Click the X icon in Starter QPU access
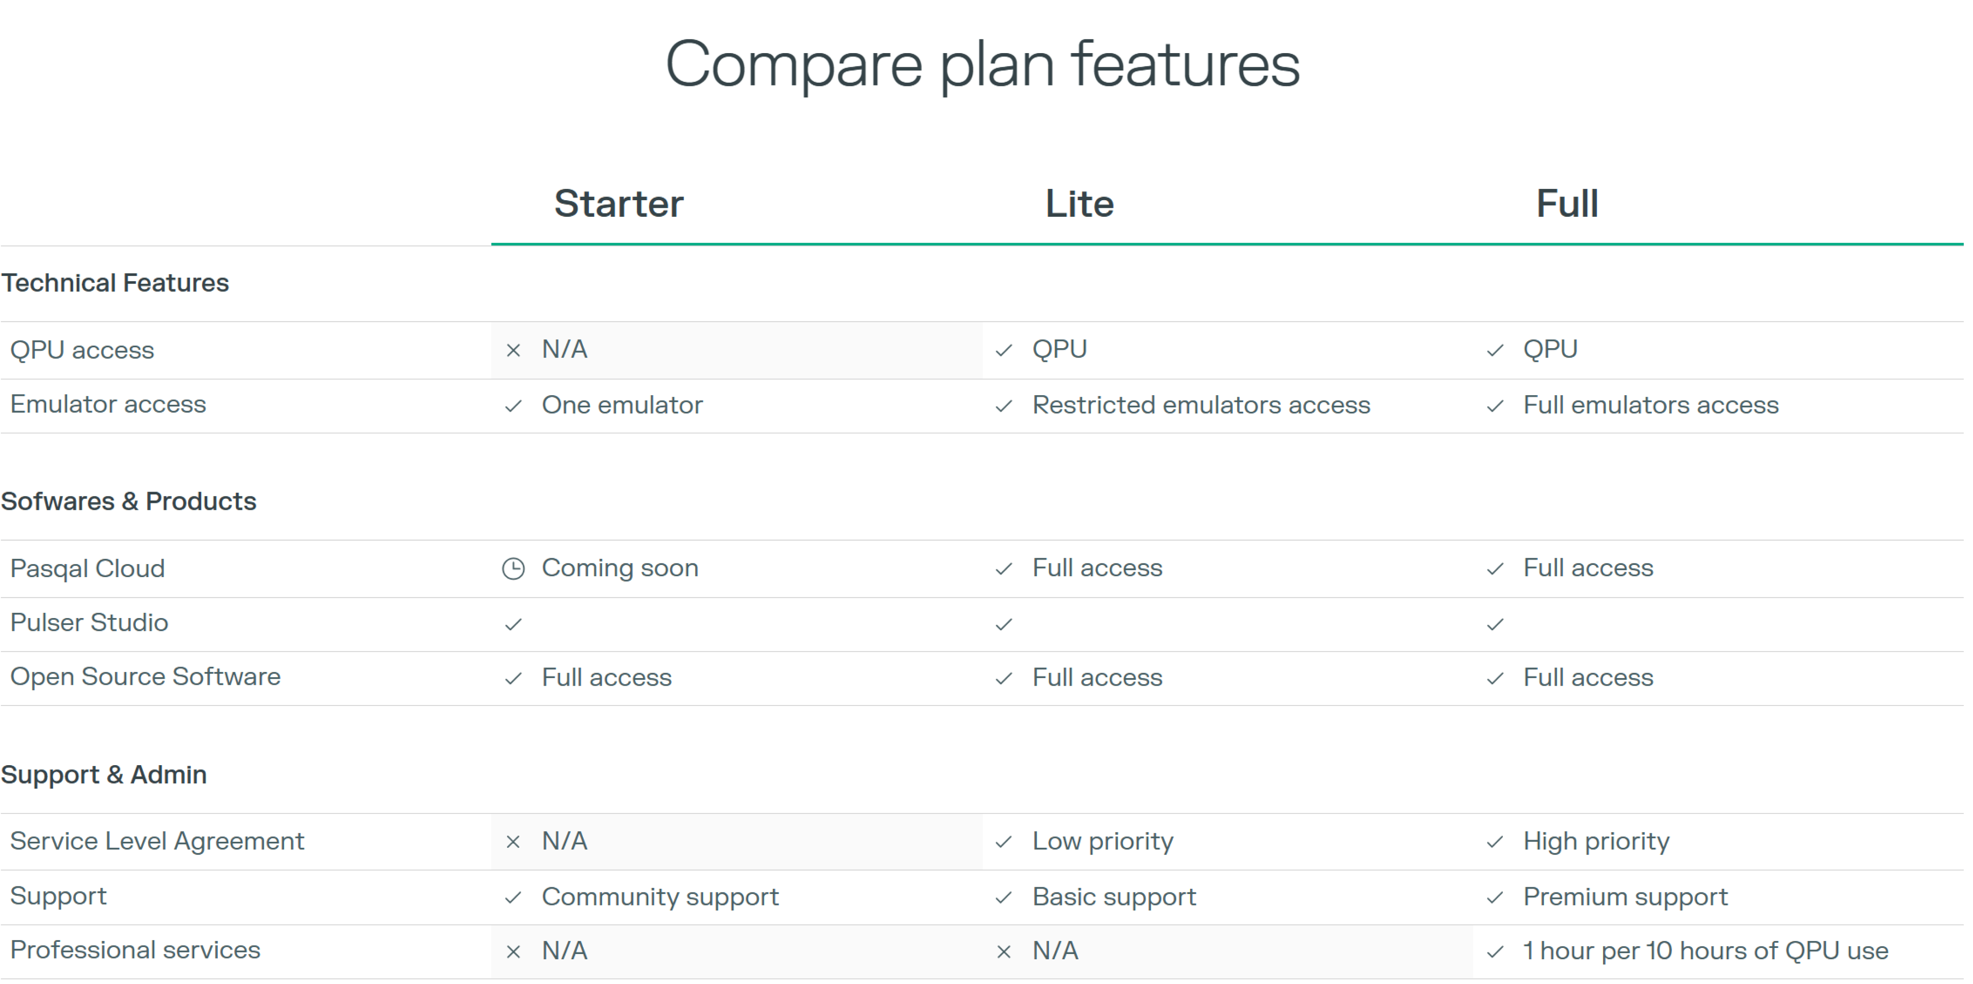 (x=513, y=351)
